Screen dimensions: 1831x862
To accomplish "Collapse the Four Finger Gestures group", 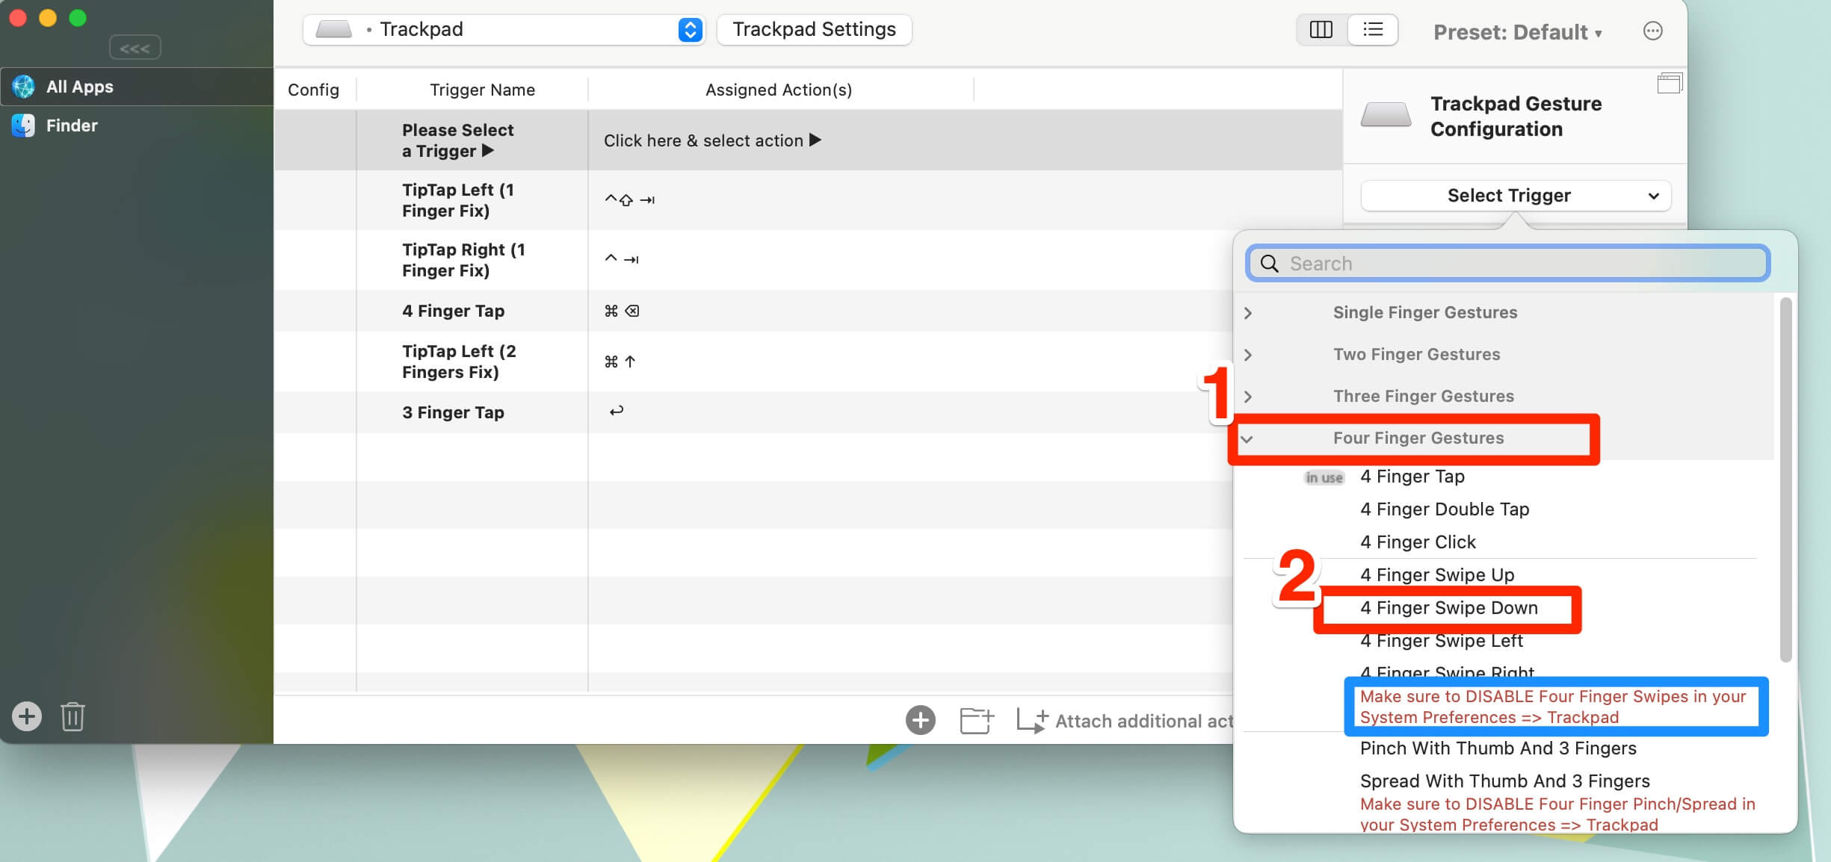I will pos(1247,438).
